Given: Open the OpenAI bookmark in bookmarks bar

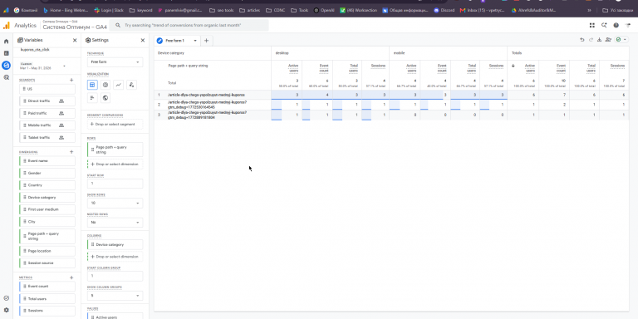Looking at the screenshot, I should (x=324, y=10).
